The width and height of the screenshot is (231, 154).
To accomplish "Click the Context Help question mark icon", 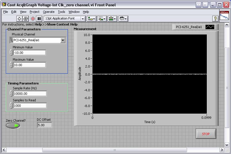I will (215, 19).
